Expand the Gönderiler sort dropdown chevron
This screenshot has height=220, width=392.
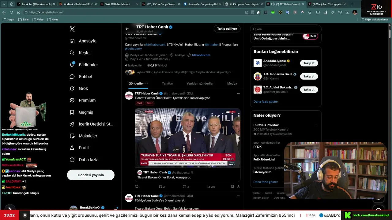click(x=146, y=83)
